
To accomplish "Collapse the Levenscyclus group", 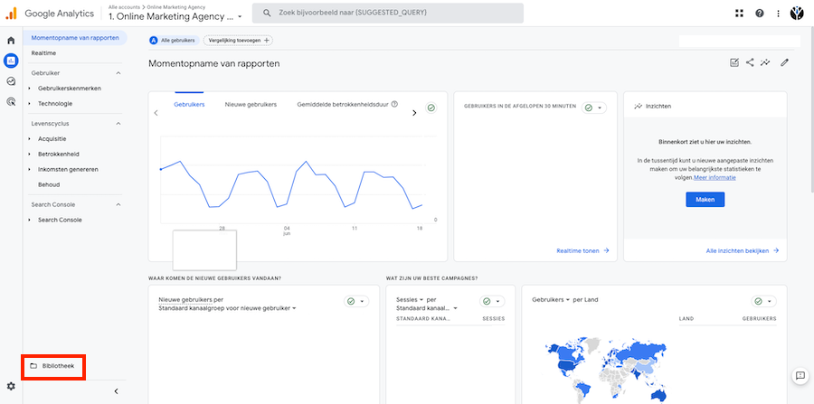I will click(118, 123).
